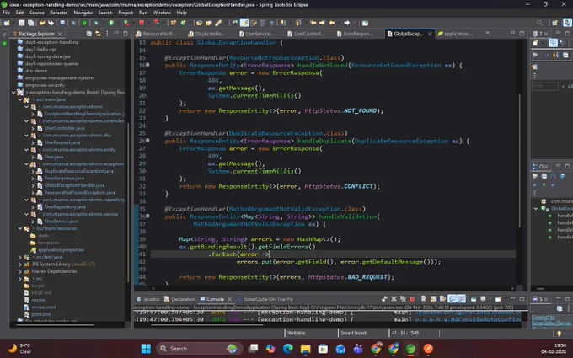The image size is (573, 358).
Task: Click Link with Editor icon in Package Explorer
Action: [98, 34]
